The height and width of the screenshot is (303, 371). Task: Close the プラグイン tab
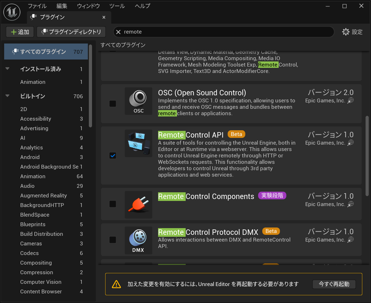104,17
